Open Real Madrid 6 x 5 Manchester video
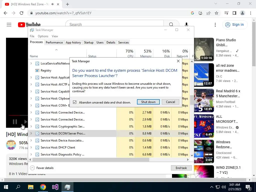This screenshot has height=192, width=256. pyautogui.click(x=228, y=93)
